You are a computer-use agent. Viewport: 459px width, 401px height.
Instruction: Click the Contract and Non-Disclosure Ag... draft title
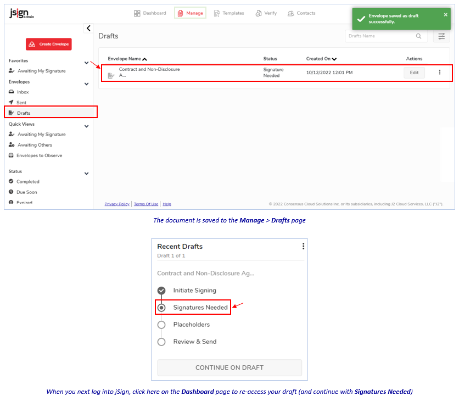(206, 274)
